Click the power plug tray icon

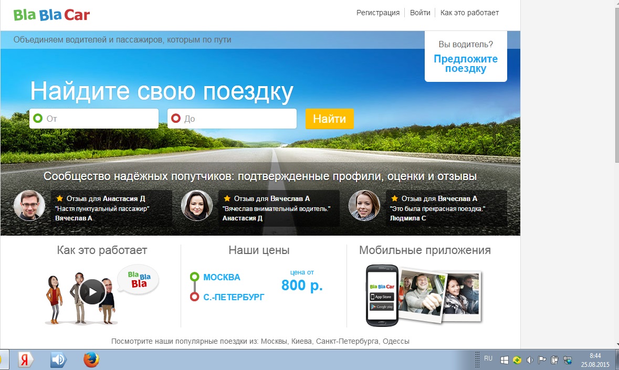554,360
